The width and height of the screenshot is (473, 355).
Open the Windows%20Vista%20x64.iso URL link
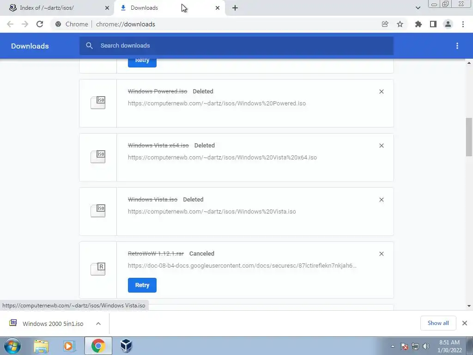[222, 157]
